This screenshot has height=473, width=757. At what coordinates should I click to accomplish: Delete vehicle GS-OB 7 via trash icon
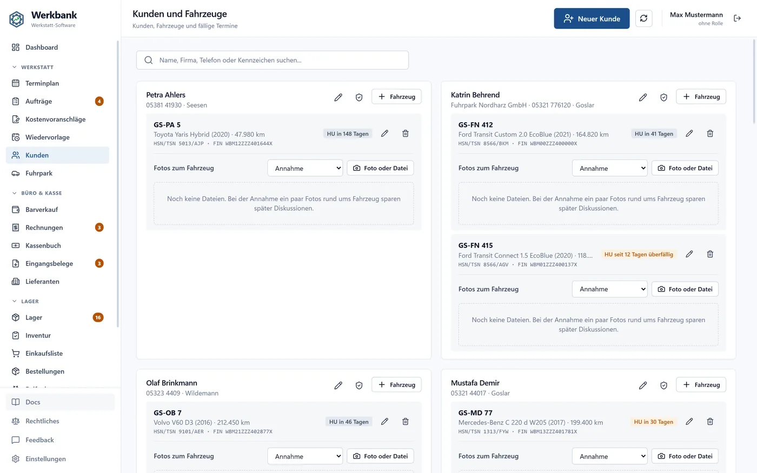(x=406, y=422)
